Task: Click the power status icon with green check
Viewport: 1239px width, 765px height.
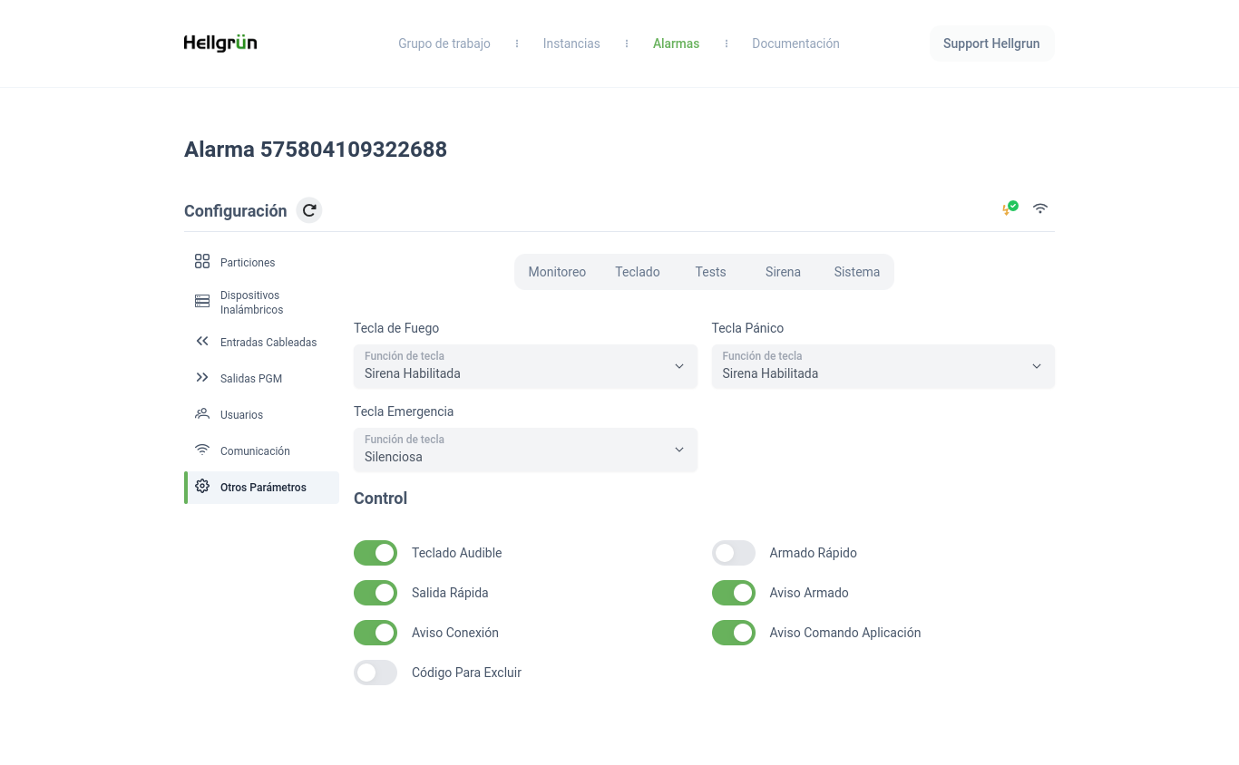Action: pyautogui.click(x=1010, y=208)
